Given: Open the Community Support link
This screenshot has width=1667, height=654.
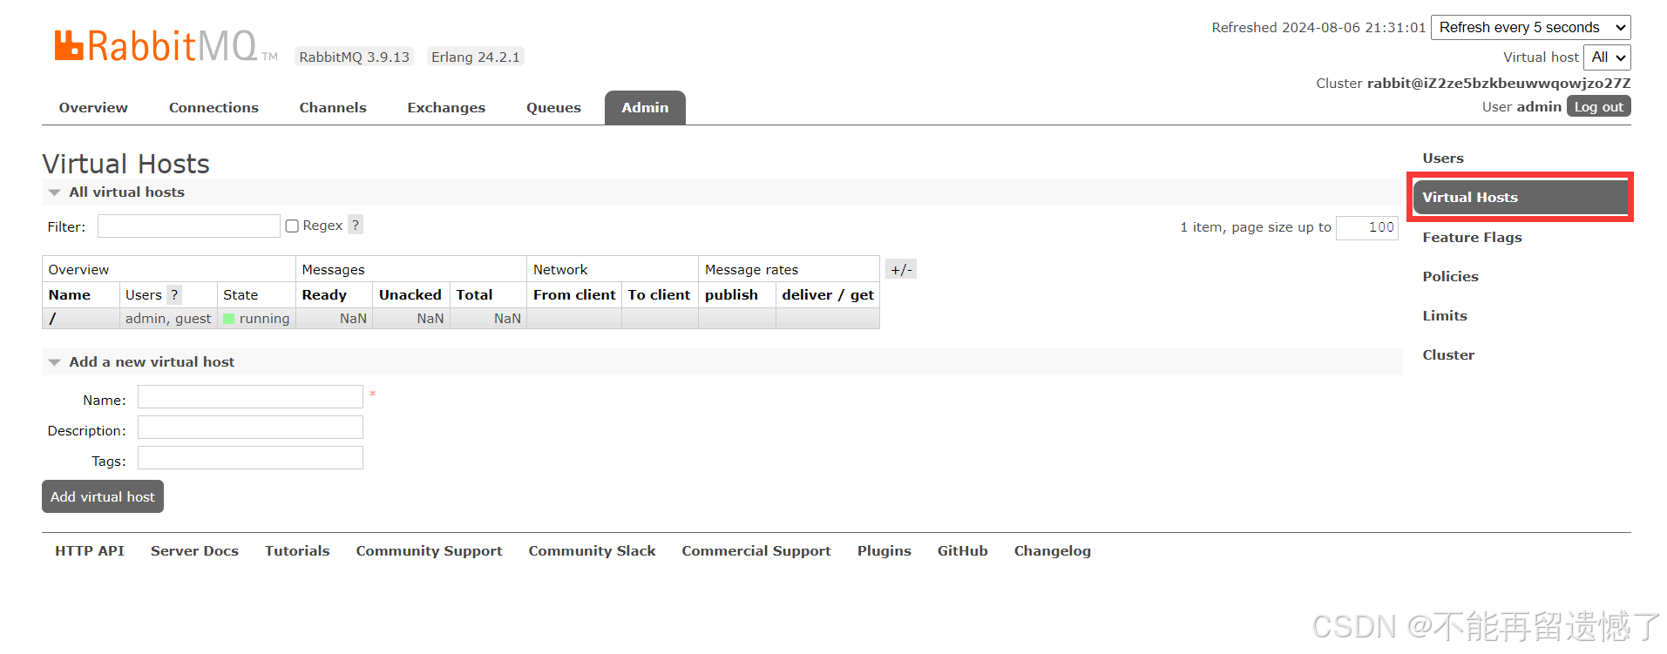Looking at the screenshot, I should [x=429, y=550].
